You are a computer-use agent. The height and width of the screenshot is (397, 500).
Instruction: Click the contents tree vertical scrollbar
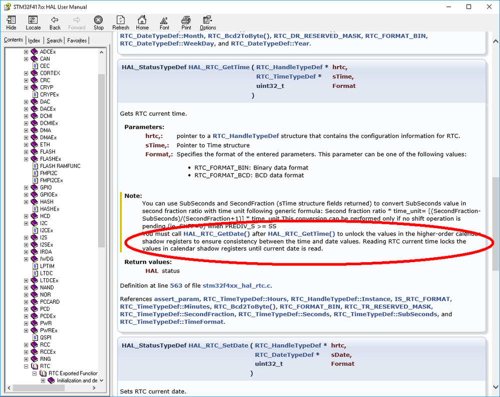(x=102, y=160)
